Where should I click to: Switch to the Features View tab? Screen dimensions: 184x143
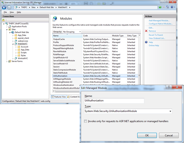click(x=59, y=97)
